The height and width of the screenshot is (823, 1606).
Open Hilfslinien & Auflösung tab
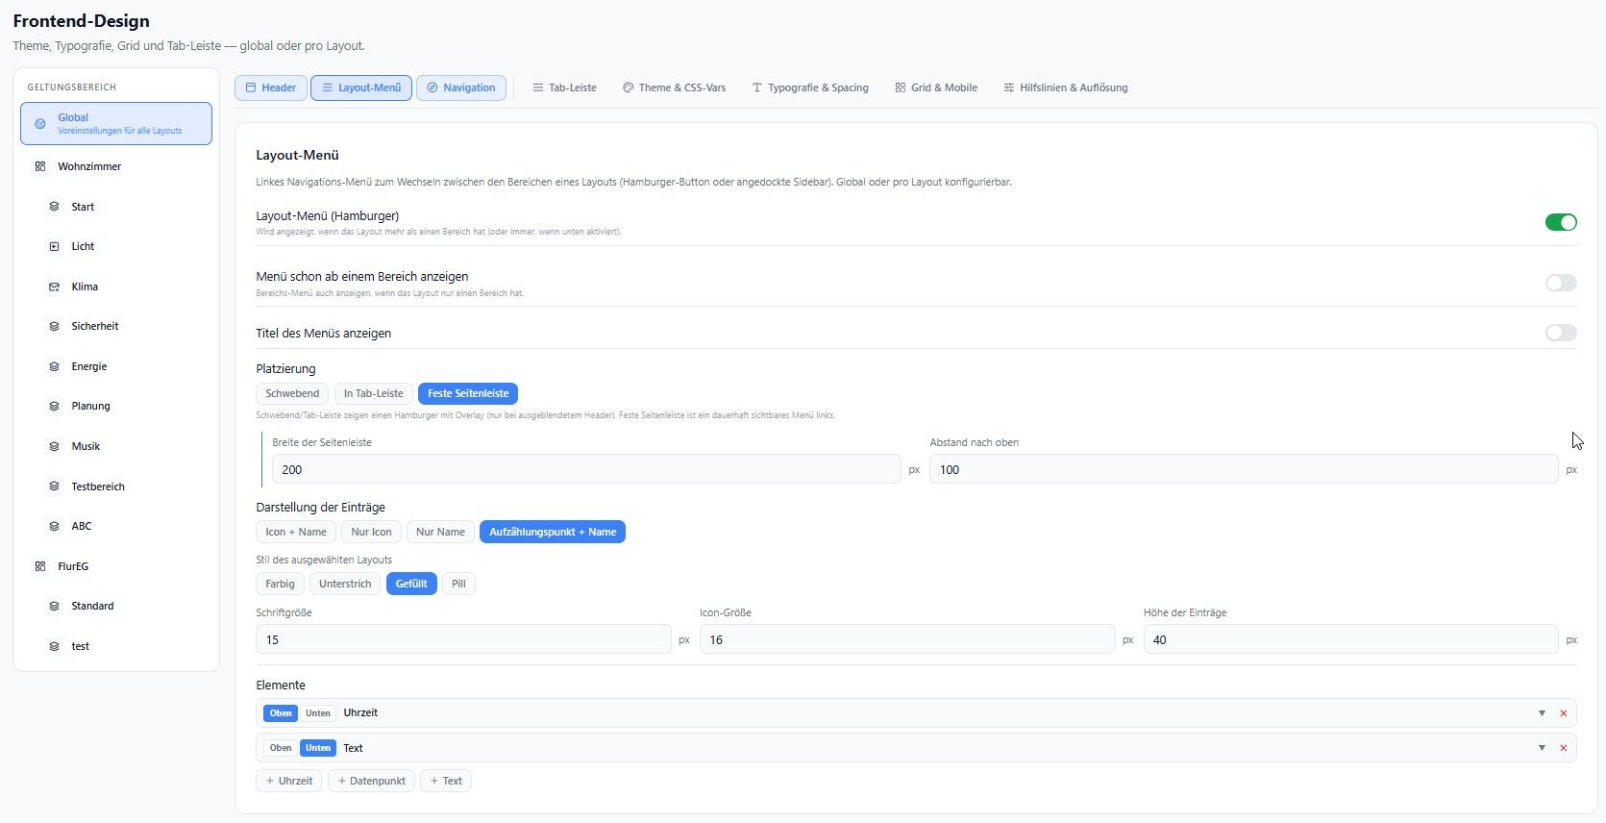tap(1066, 87)
